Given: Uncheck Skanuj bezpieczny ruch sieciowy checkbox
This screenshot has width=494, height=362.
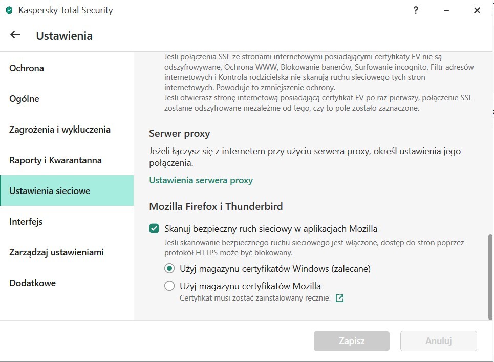Looking at the screenshot, I should pyautogui.click(x=154, y=228).
